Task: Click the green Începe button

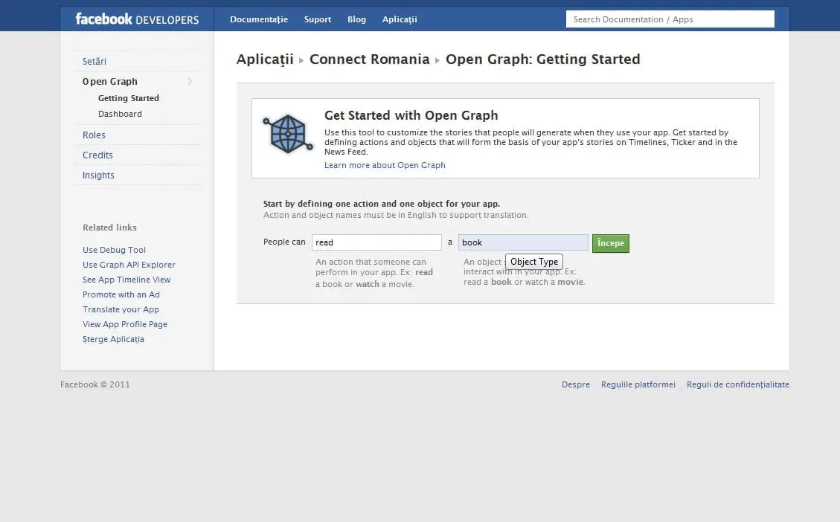Action: click(611, 243)
